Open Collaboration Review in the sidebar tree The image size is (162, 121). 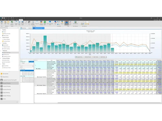pos(6,56)
